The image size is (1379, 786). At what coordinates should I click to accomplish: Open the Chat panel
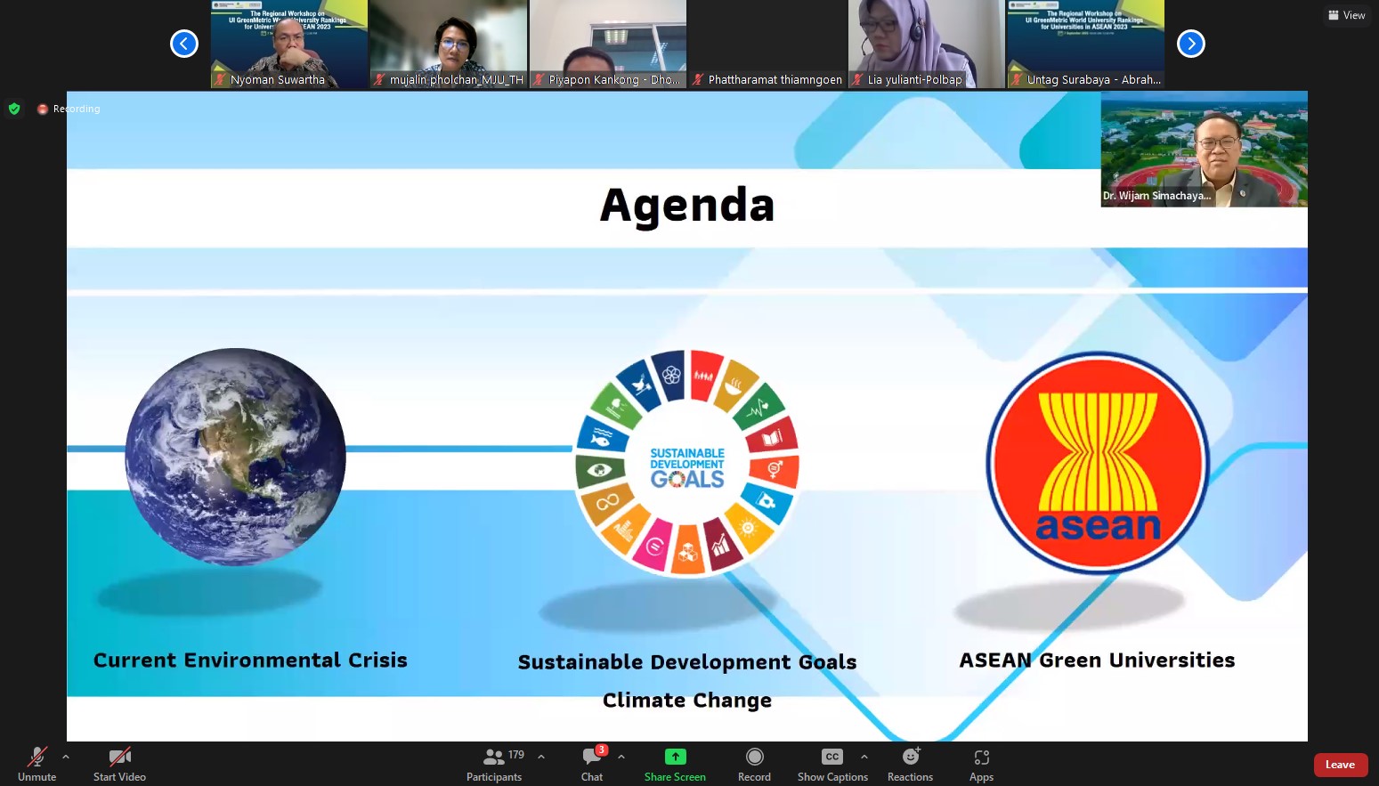point(592,764)
